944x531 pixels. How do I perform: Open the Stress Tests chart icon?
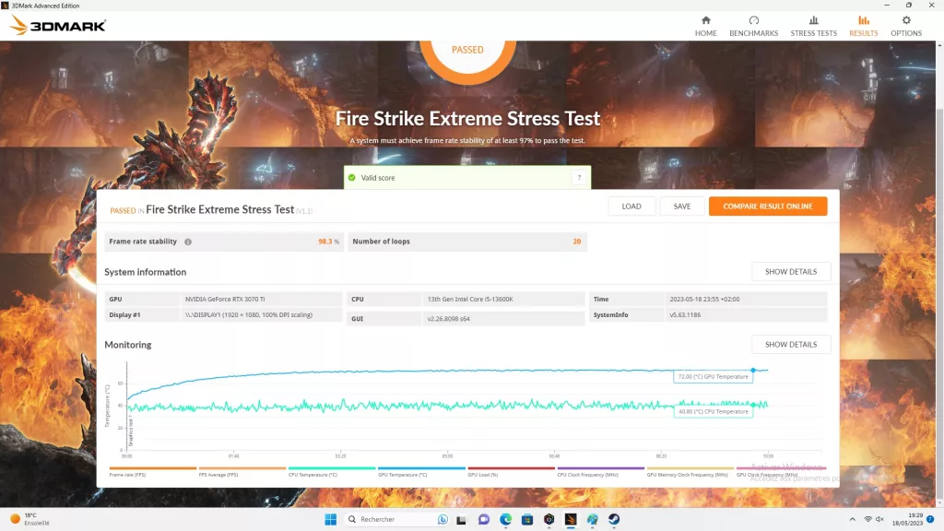coord(813,20)
